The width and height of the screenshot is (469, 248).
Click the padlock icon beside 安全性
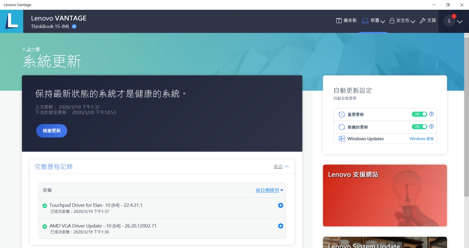pyautogui.click(x=392, y=21)
